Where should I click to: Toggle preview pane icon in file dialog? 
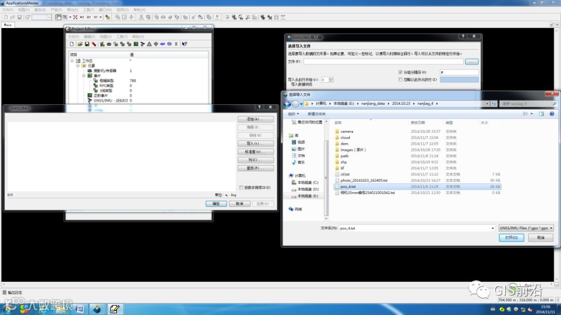point(541,114)
